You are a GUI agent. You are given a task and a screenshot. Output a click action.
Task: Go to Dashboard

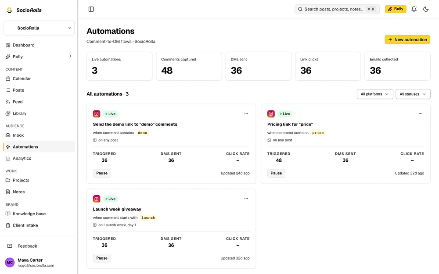click(x=39, y=45)
